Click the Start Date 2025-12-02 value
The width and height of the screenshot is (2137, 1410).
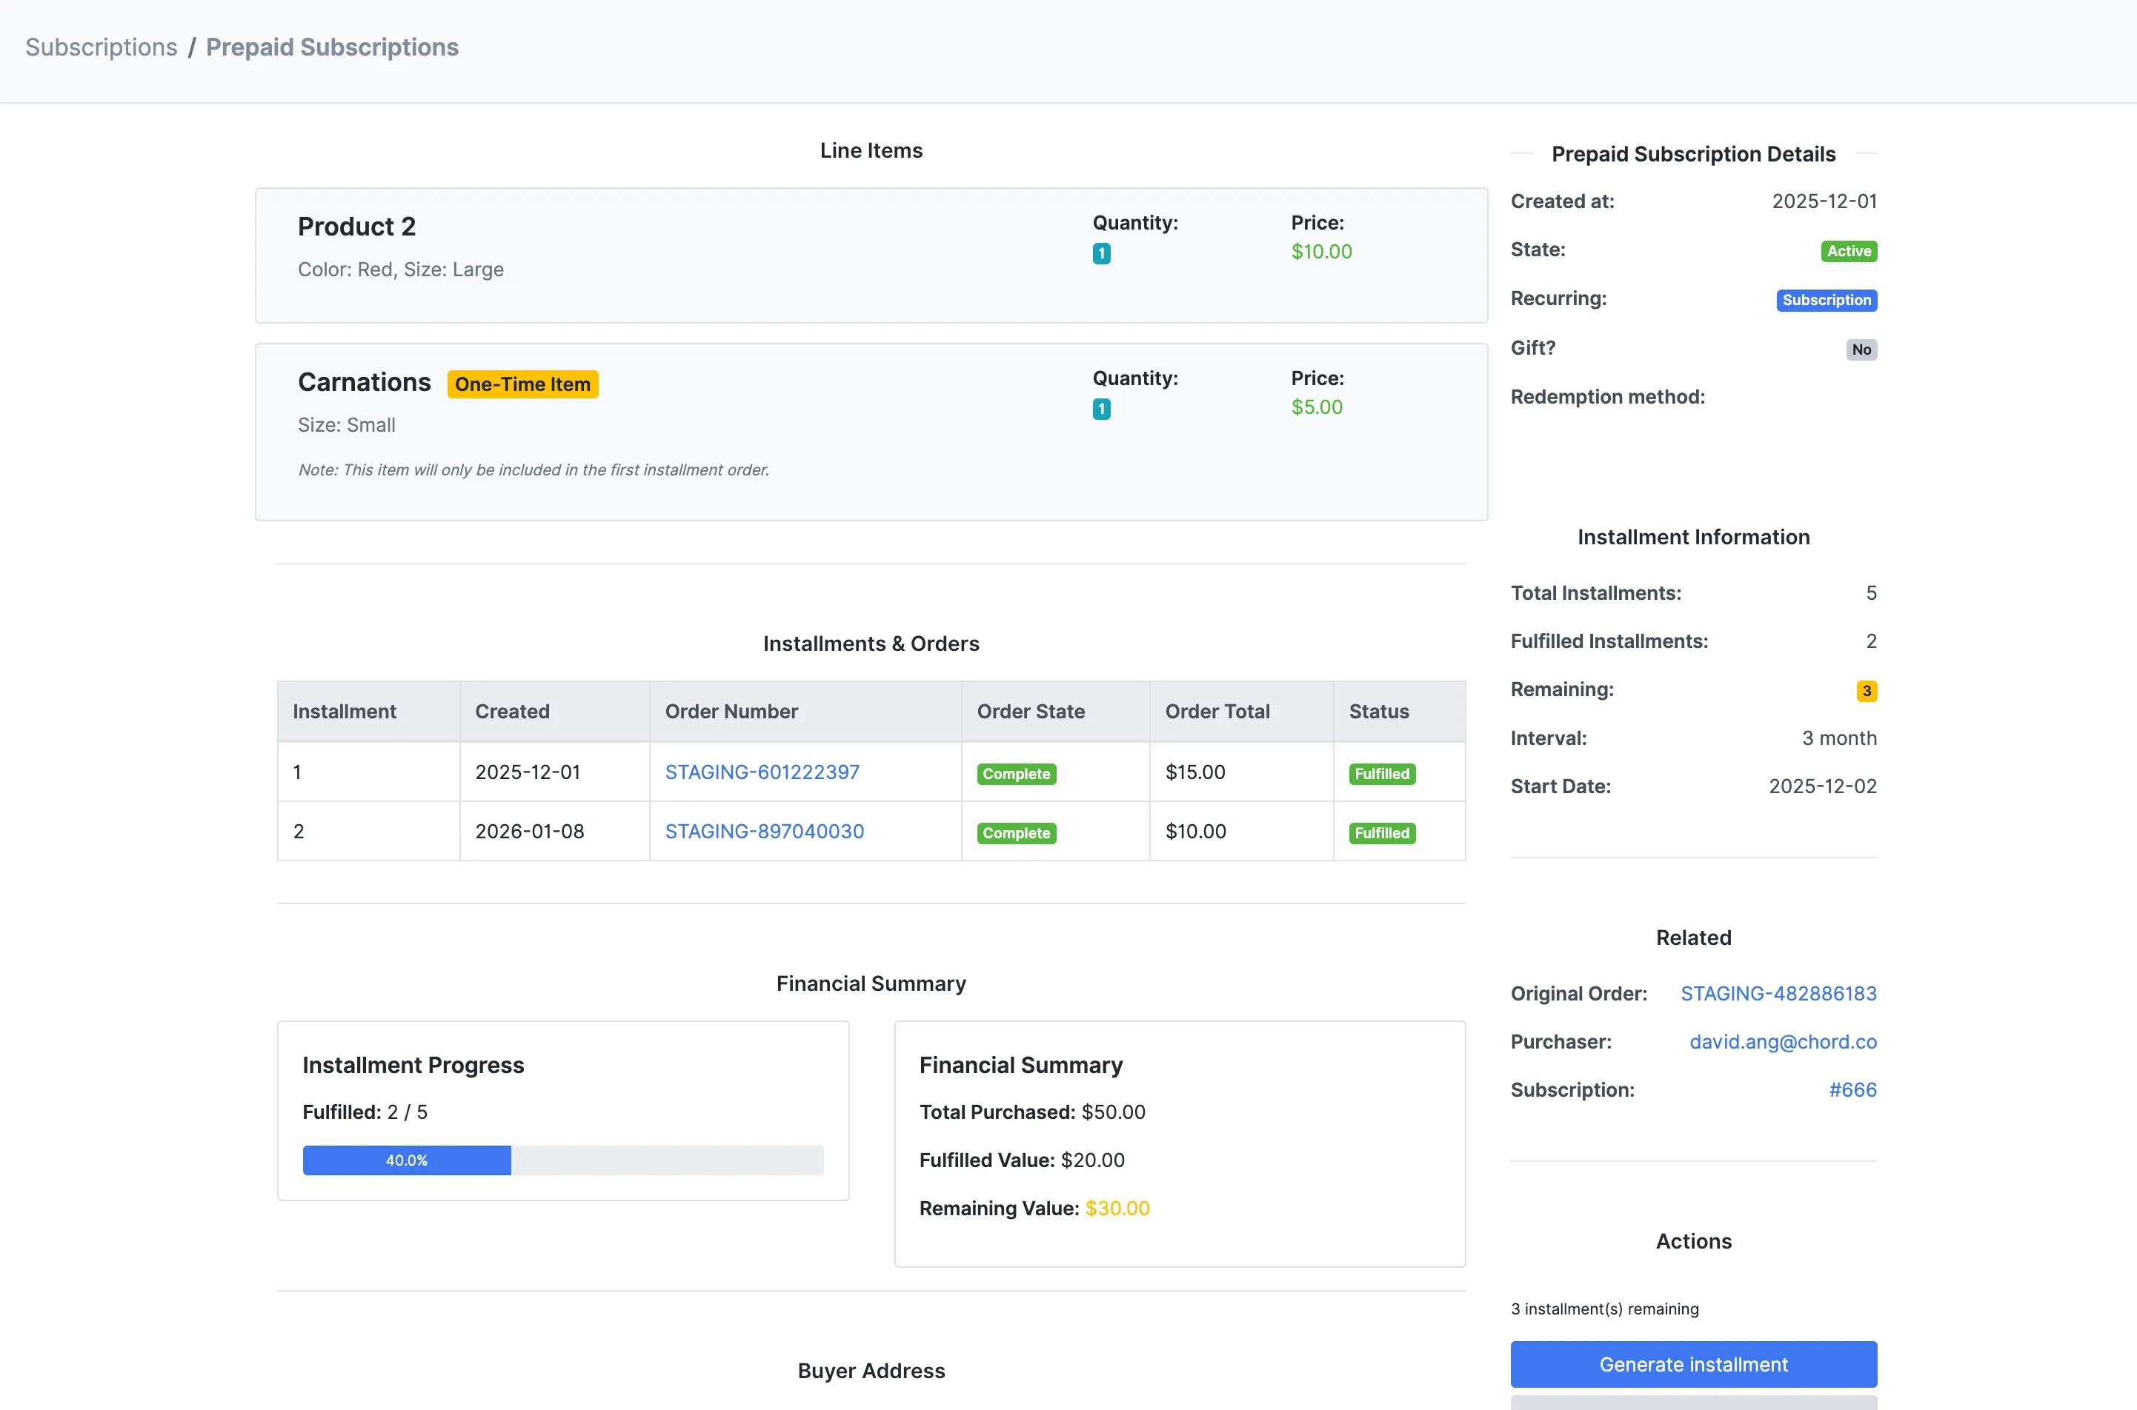click(1822, 786)
